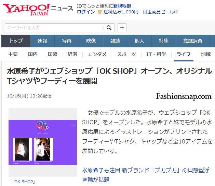Choose the エンタメ category
Viewport: 215px width, 186px height.
(x=97, y=54)
